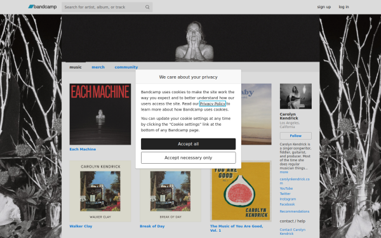
Task: Switch to the merch tab
Action: [98, 67]
